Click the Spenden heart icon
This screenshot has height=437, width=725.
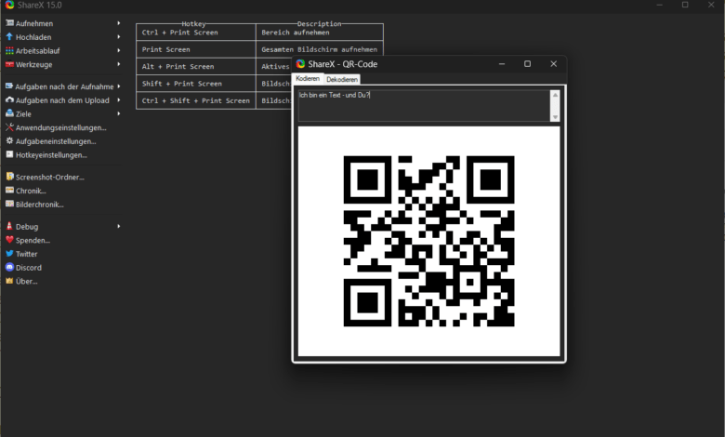(x=9, y=240)
